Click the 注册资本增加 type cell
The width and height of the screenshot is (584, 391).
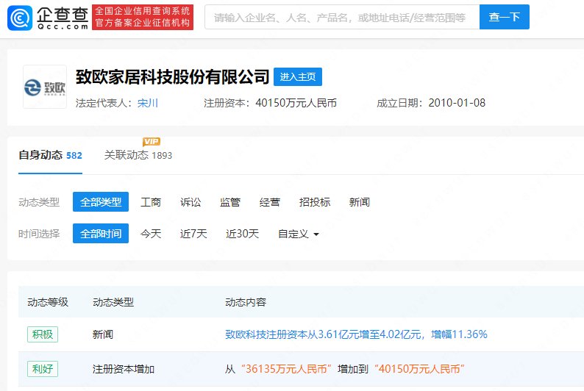124,369
